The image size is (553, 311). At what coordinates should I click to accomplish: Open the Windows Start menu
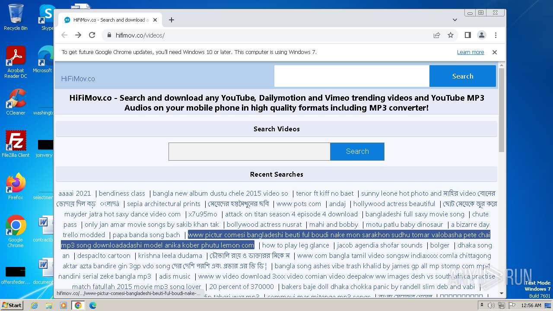(x=12, y=305)
